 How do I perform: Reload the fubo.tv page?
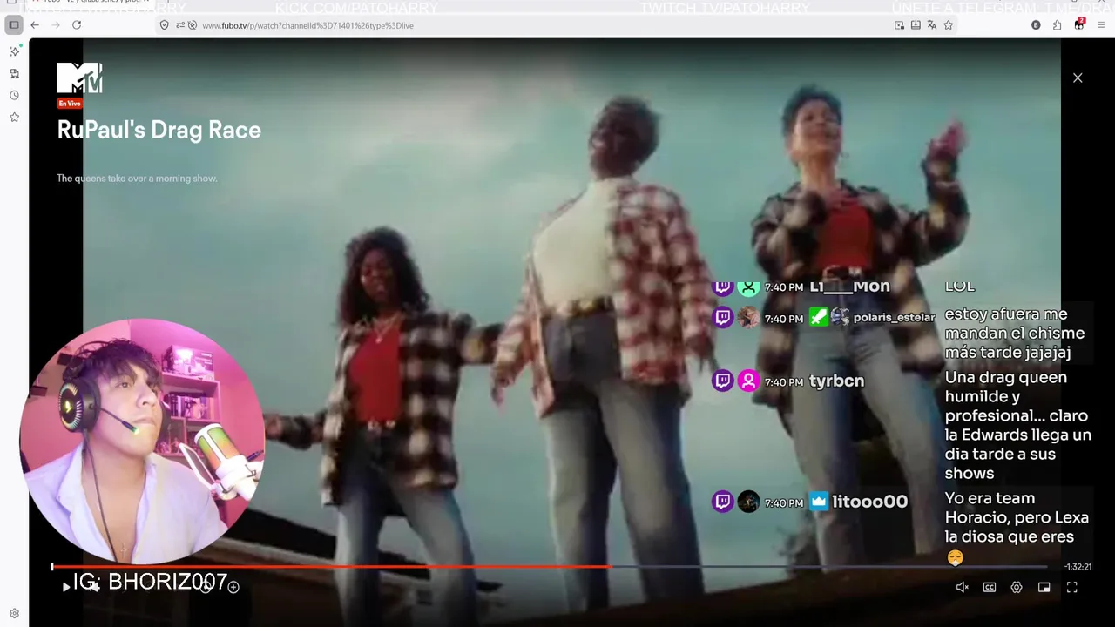[77, 25]
